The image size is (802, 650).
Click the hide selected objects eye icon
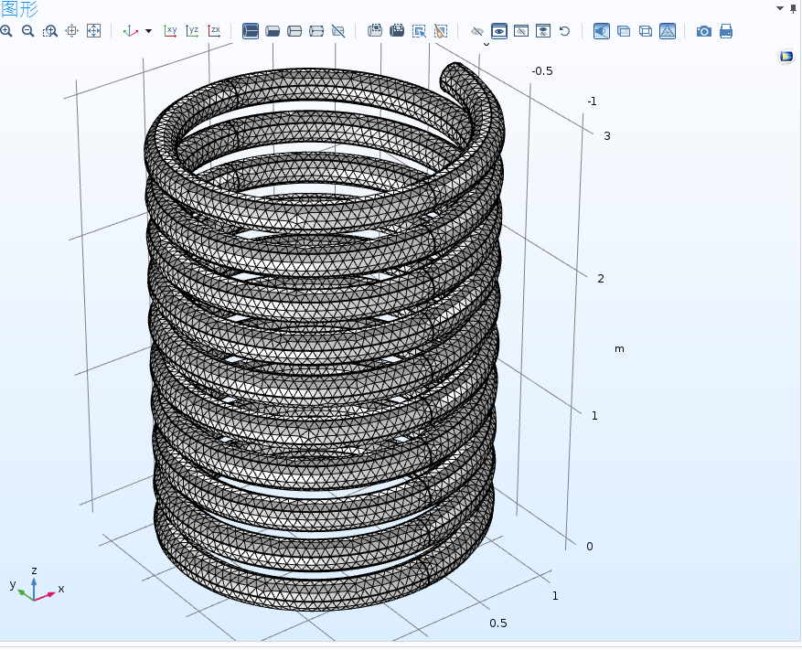pos(476,31)
